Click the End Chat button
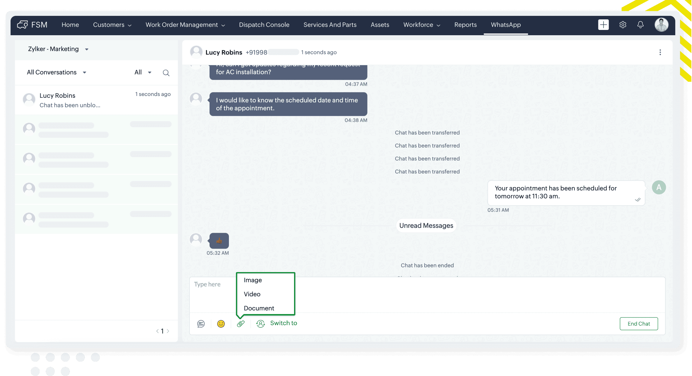This screenshot has width=692, height=376. 639,323
